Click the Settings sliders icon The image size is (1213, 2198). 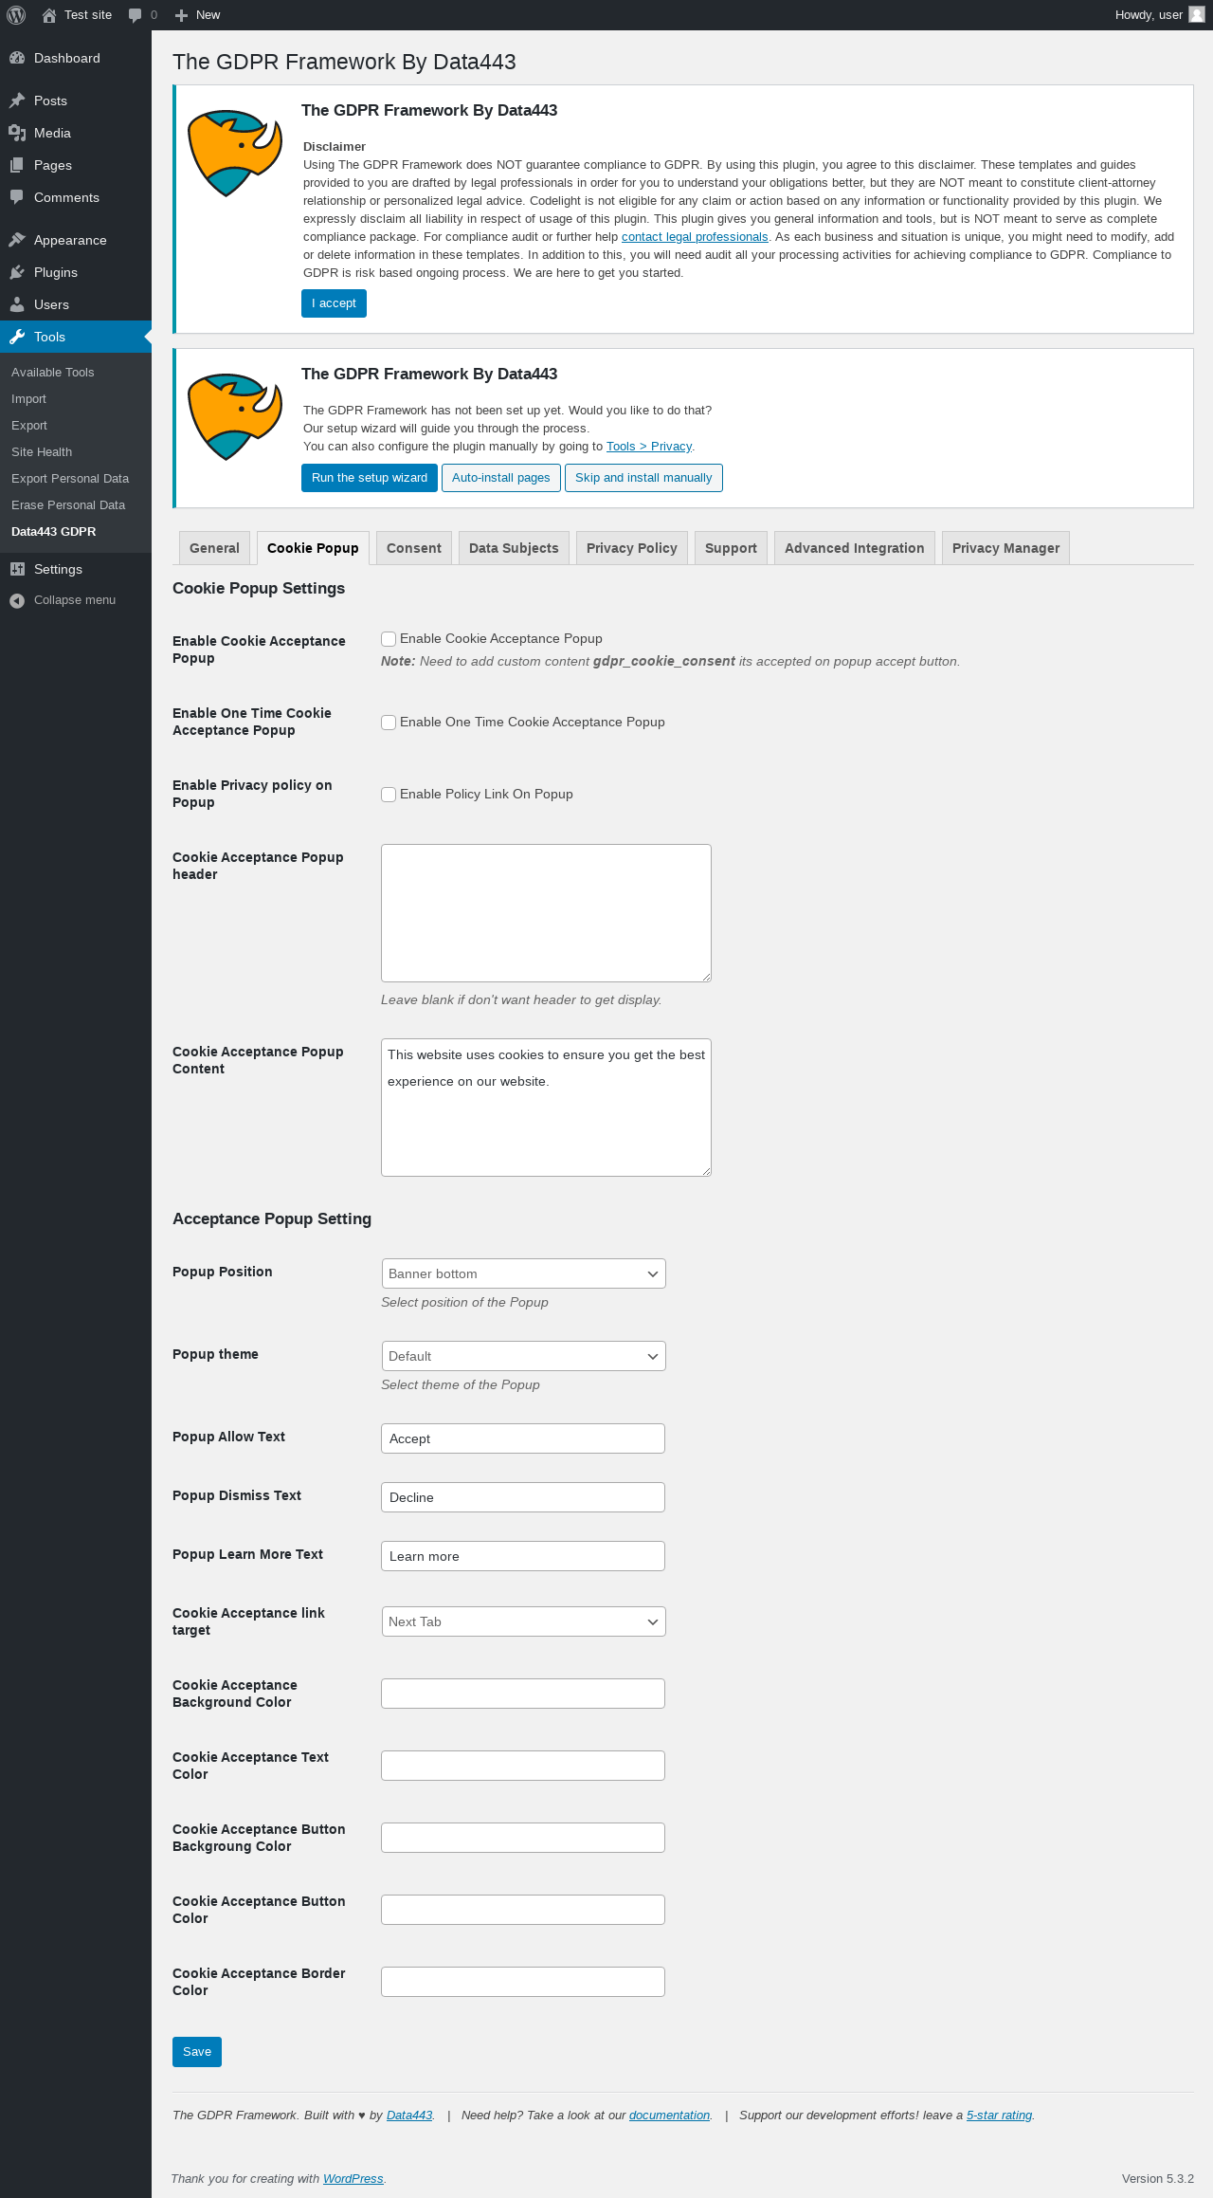[17, 569]
